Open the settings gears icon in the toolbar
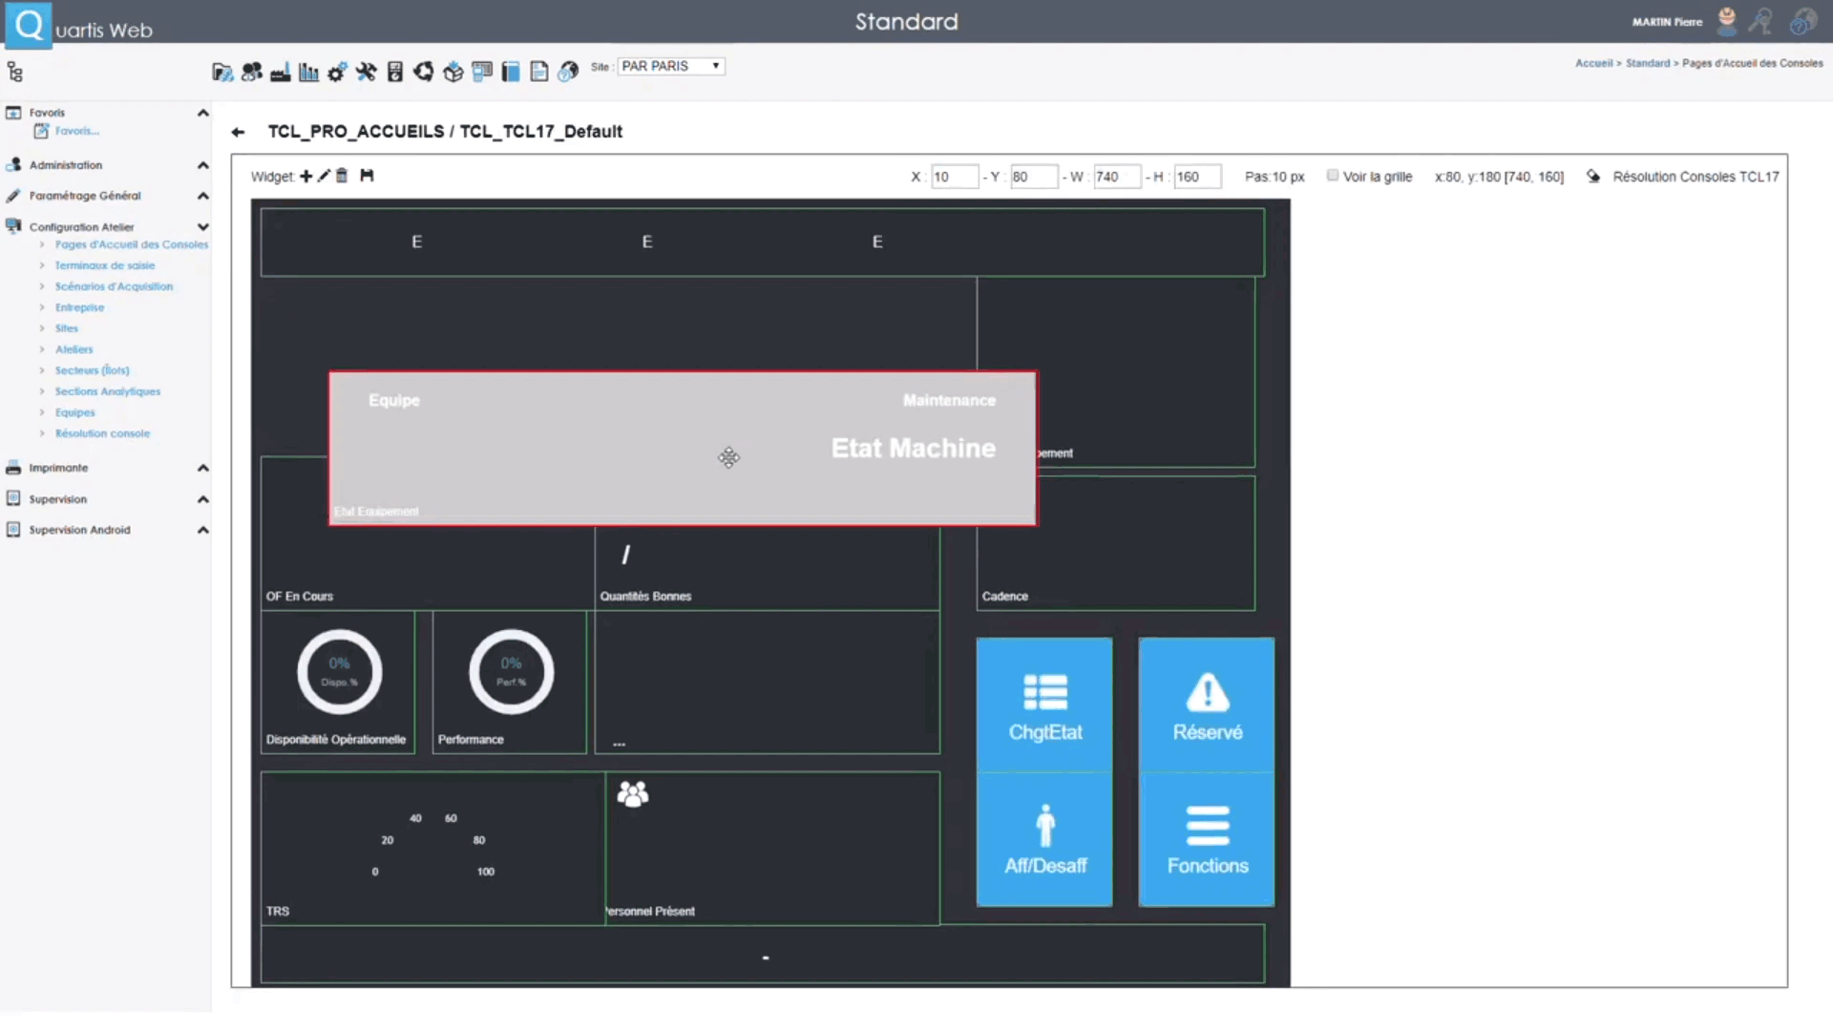 (x=337, y=71)
